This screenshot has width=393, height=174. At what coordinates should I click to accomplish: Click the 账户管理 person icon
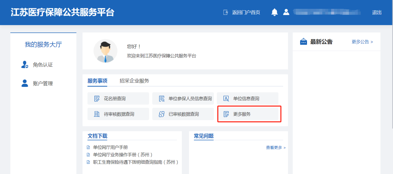point(25,83)
